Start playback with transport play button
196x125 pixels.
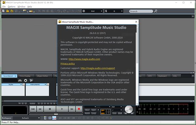62,109
